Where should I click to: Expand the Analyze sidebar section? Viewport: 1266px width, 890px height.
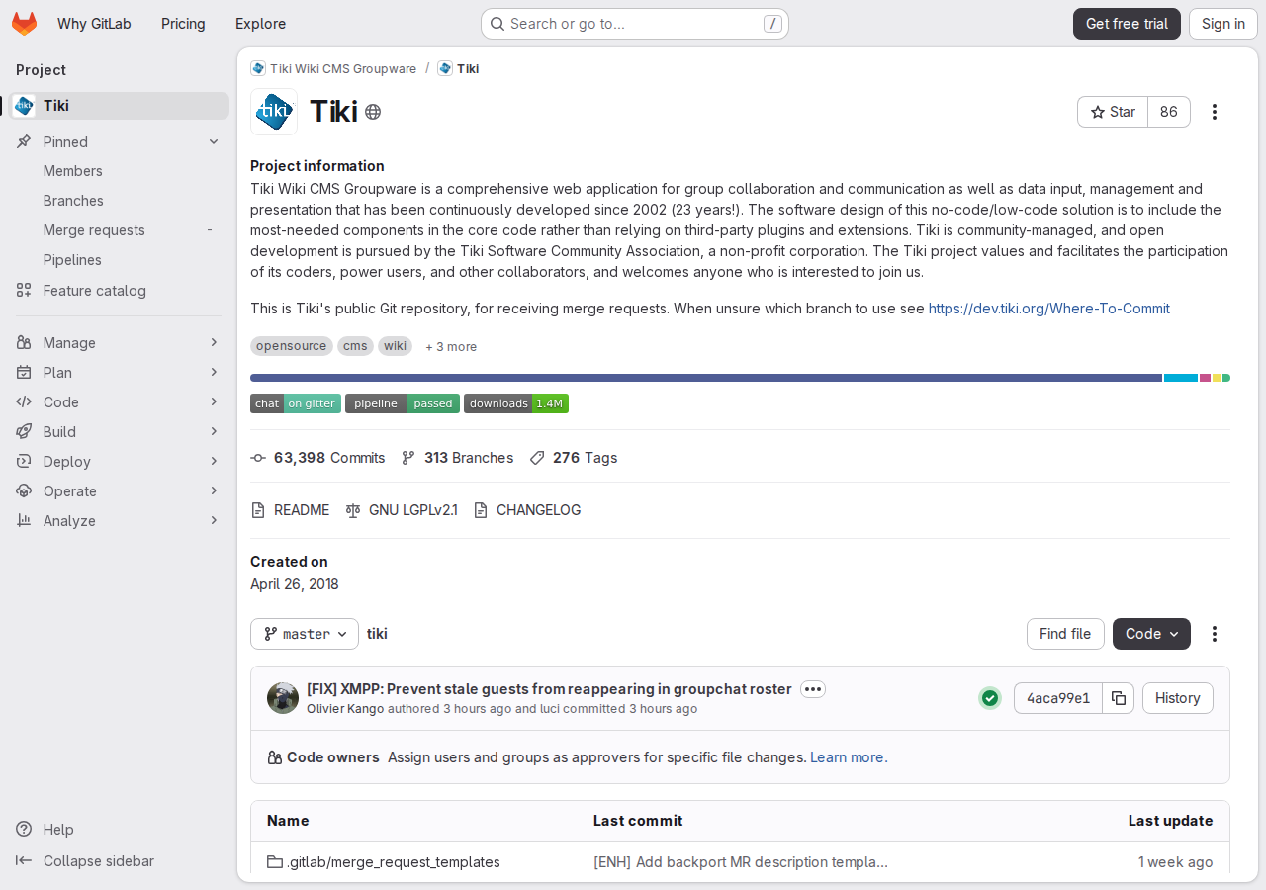click(119, 521)
